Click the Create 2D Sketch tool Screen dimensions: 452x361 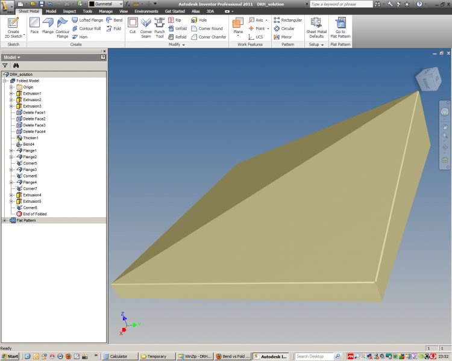coord(13,26)
